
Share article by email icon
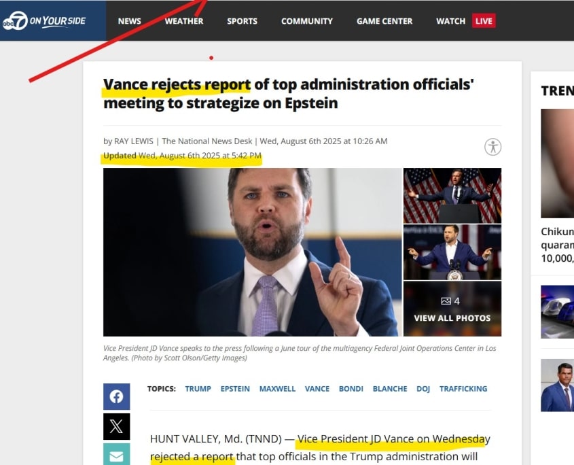[x=116, y=454]
